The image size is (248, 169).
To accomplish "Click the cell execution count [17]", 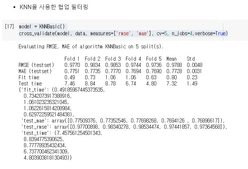I will pyautogui.click(x=9, y=27).
